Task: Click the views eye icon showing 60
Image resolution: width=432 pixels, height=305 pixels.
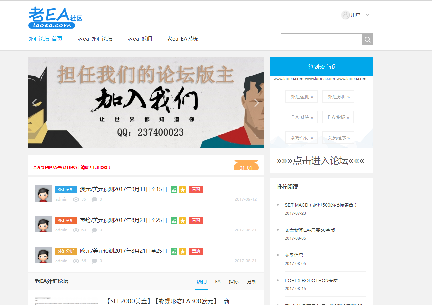Action: 76,230
